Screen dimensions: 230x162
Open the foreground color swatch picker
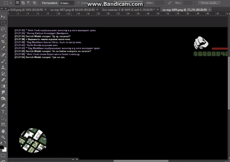pos(2,147)
